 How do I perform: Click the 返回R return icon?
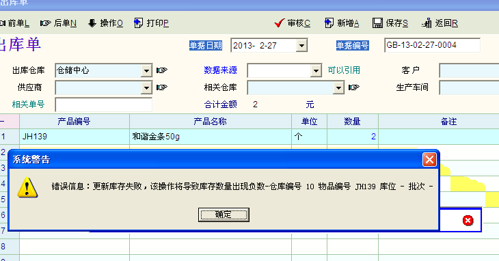pyautogui.click(x=427, y=23)
